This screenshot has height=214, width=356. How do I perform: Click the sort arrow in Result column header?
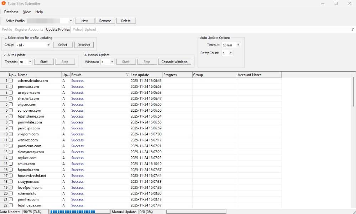tap(127, 75)
